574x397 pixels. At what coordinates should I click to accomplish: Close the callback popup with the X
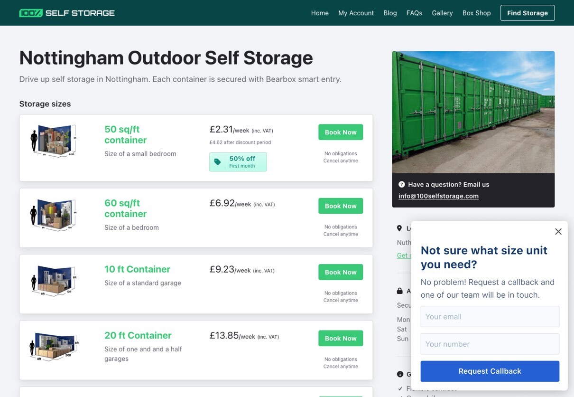558,232
